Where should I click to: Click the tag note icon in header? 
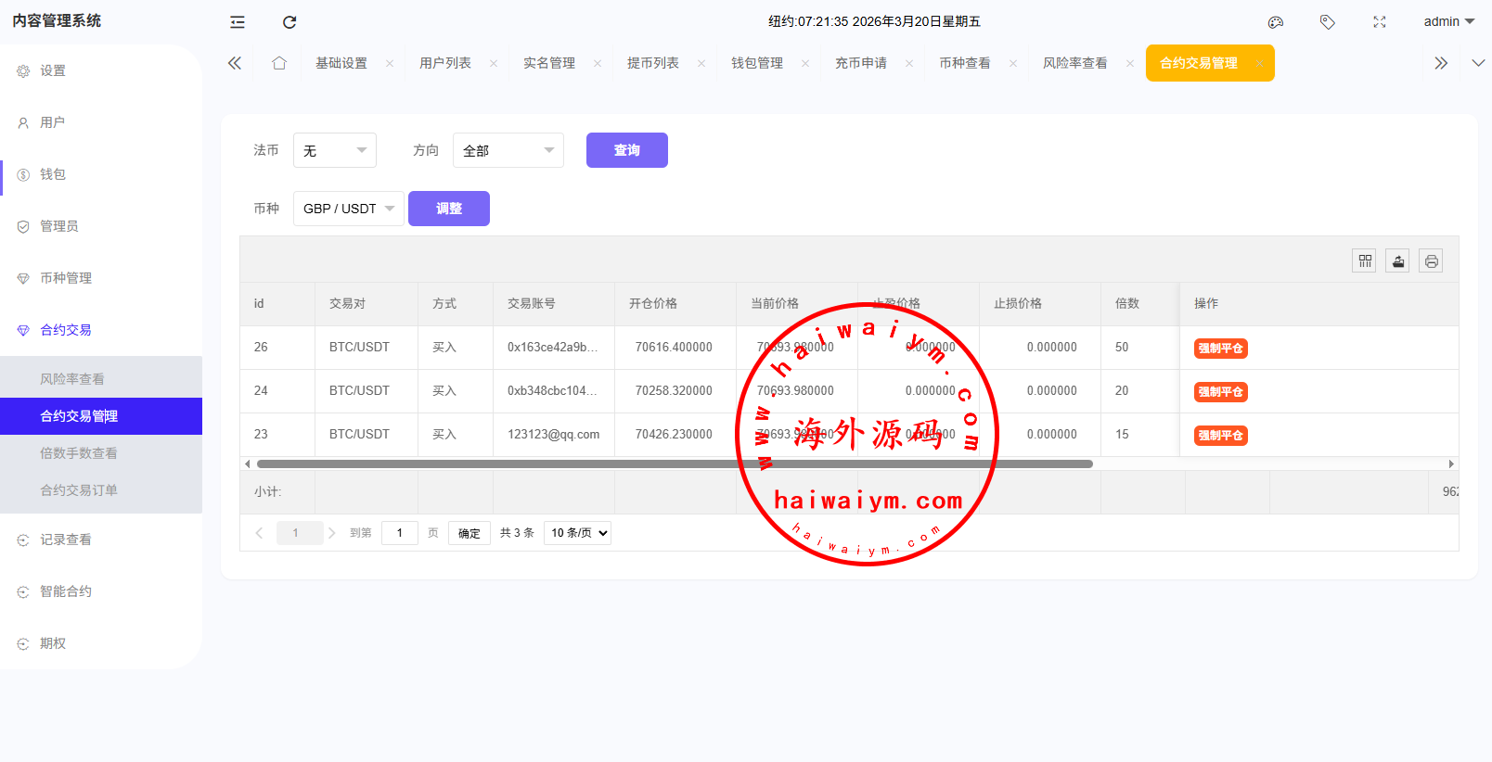pos(1328,22)
